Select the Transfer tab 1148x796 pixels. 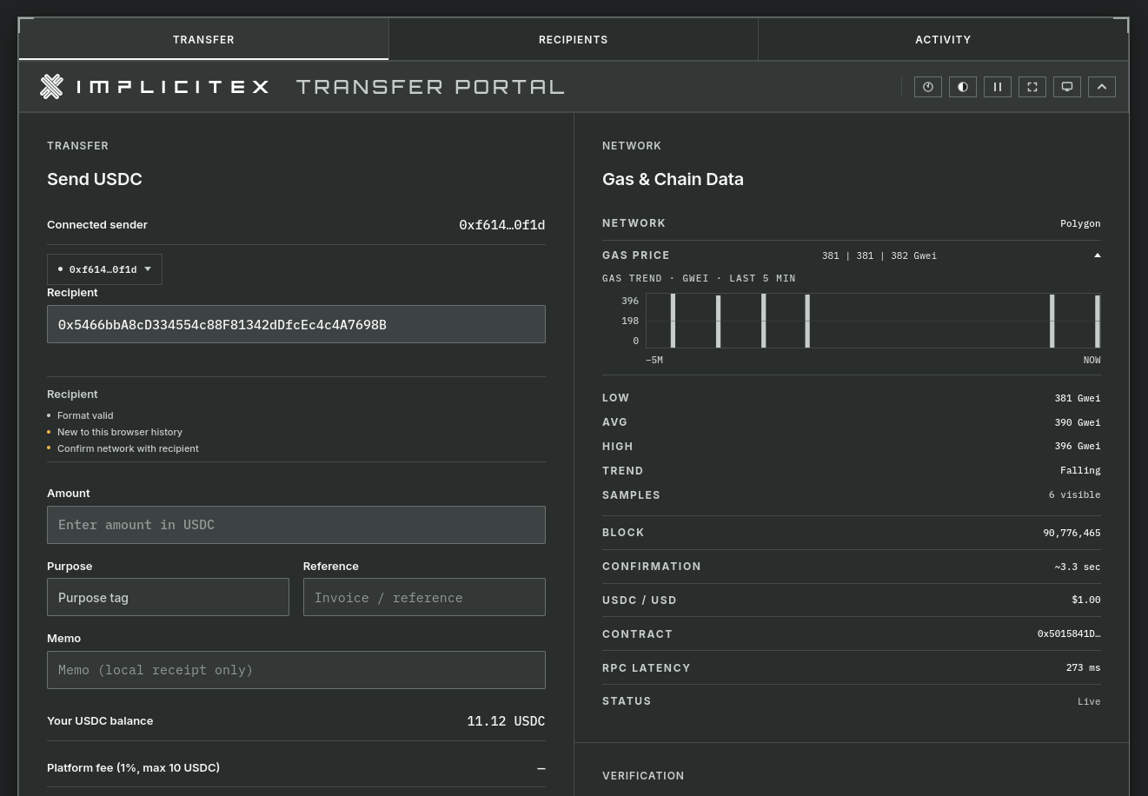tap(203, 40)
